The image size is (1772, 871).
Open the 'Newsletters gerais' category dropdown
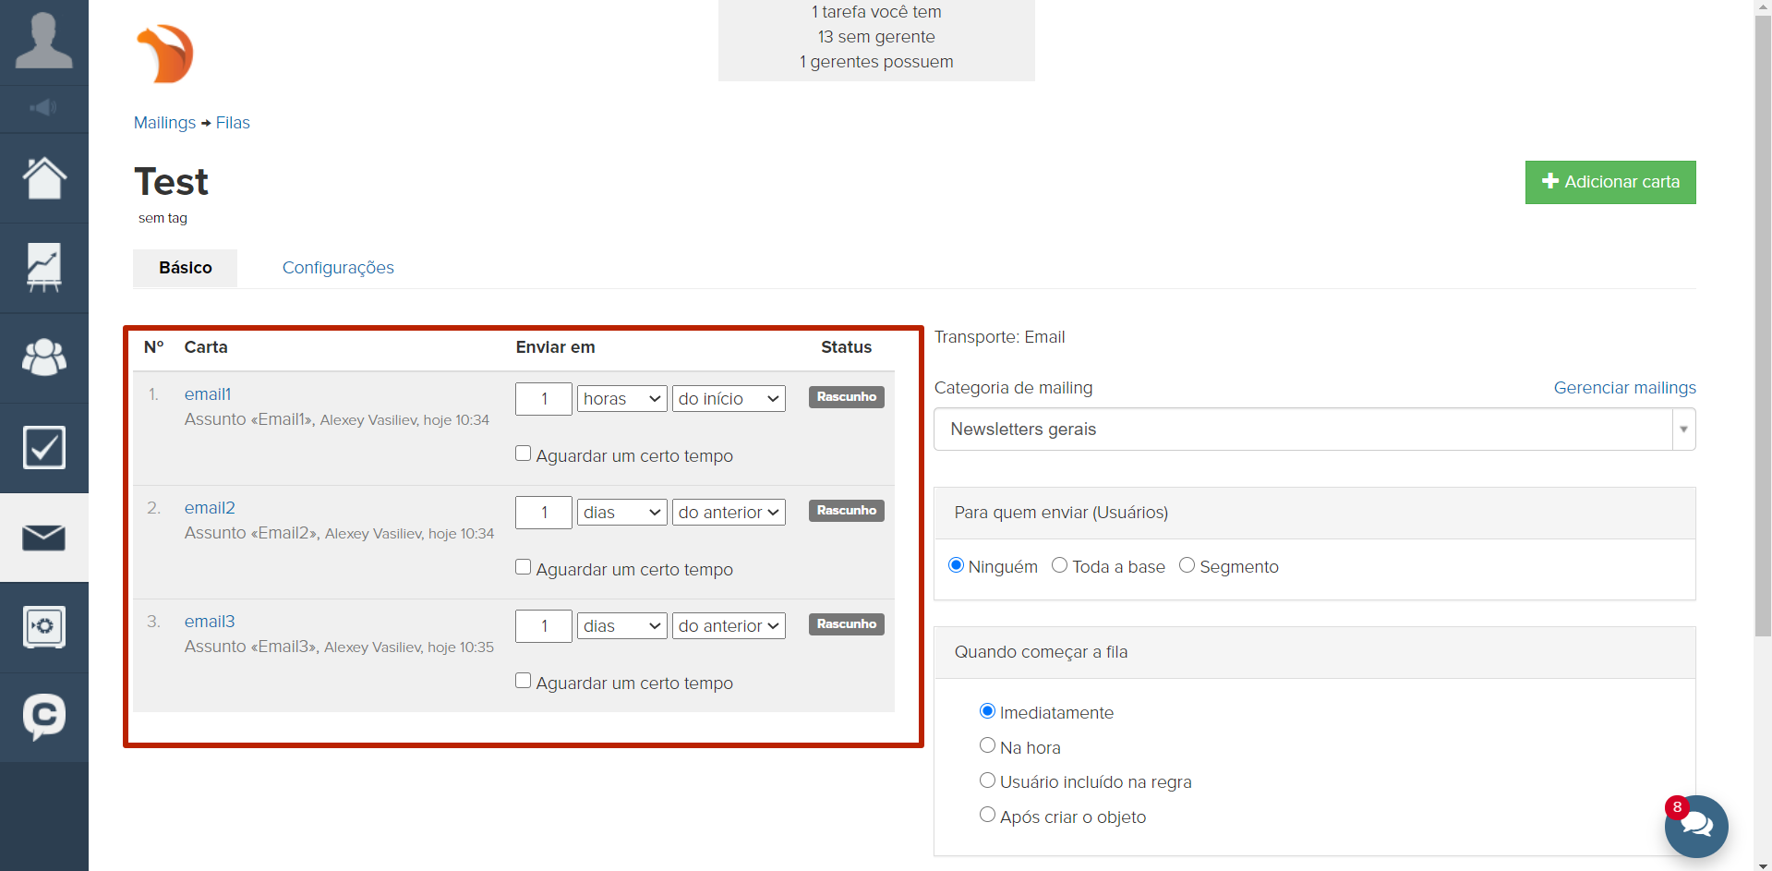(1314, 429)
